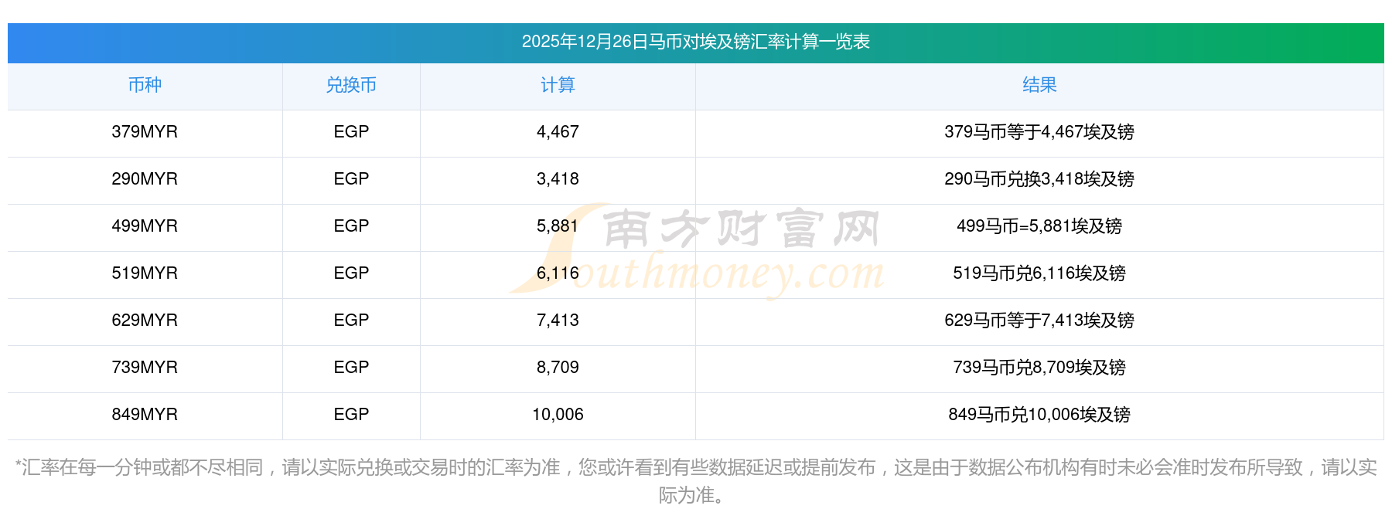Select the 379MYR cell
Screen dimensions: 1392x519
145,132
